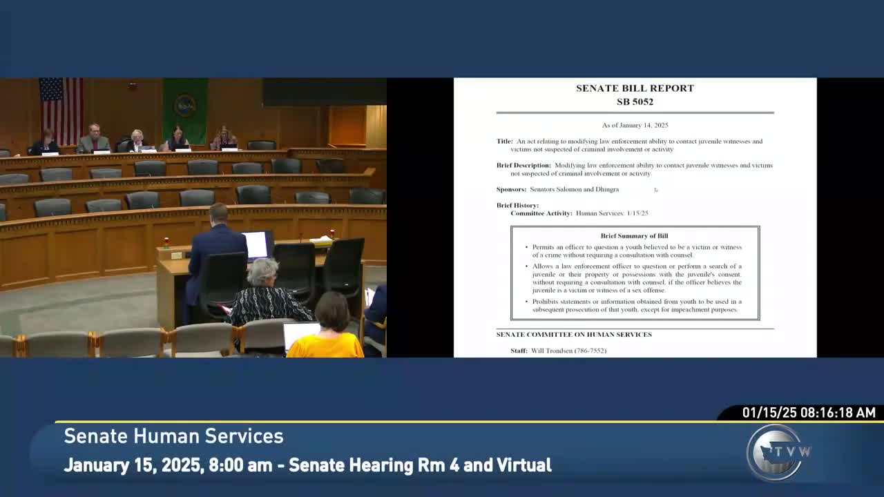The image size is (884, 497).
Task: Collapse the Senate Committee on Human Services section
Action: [x=573, y=334]
